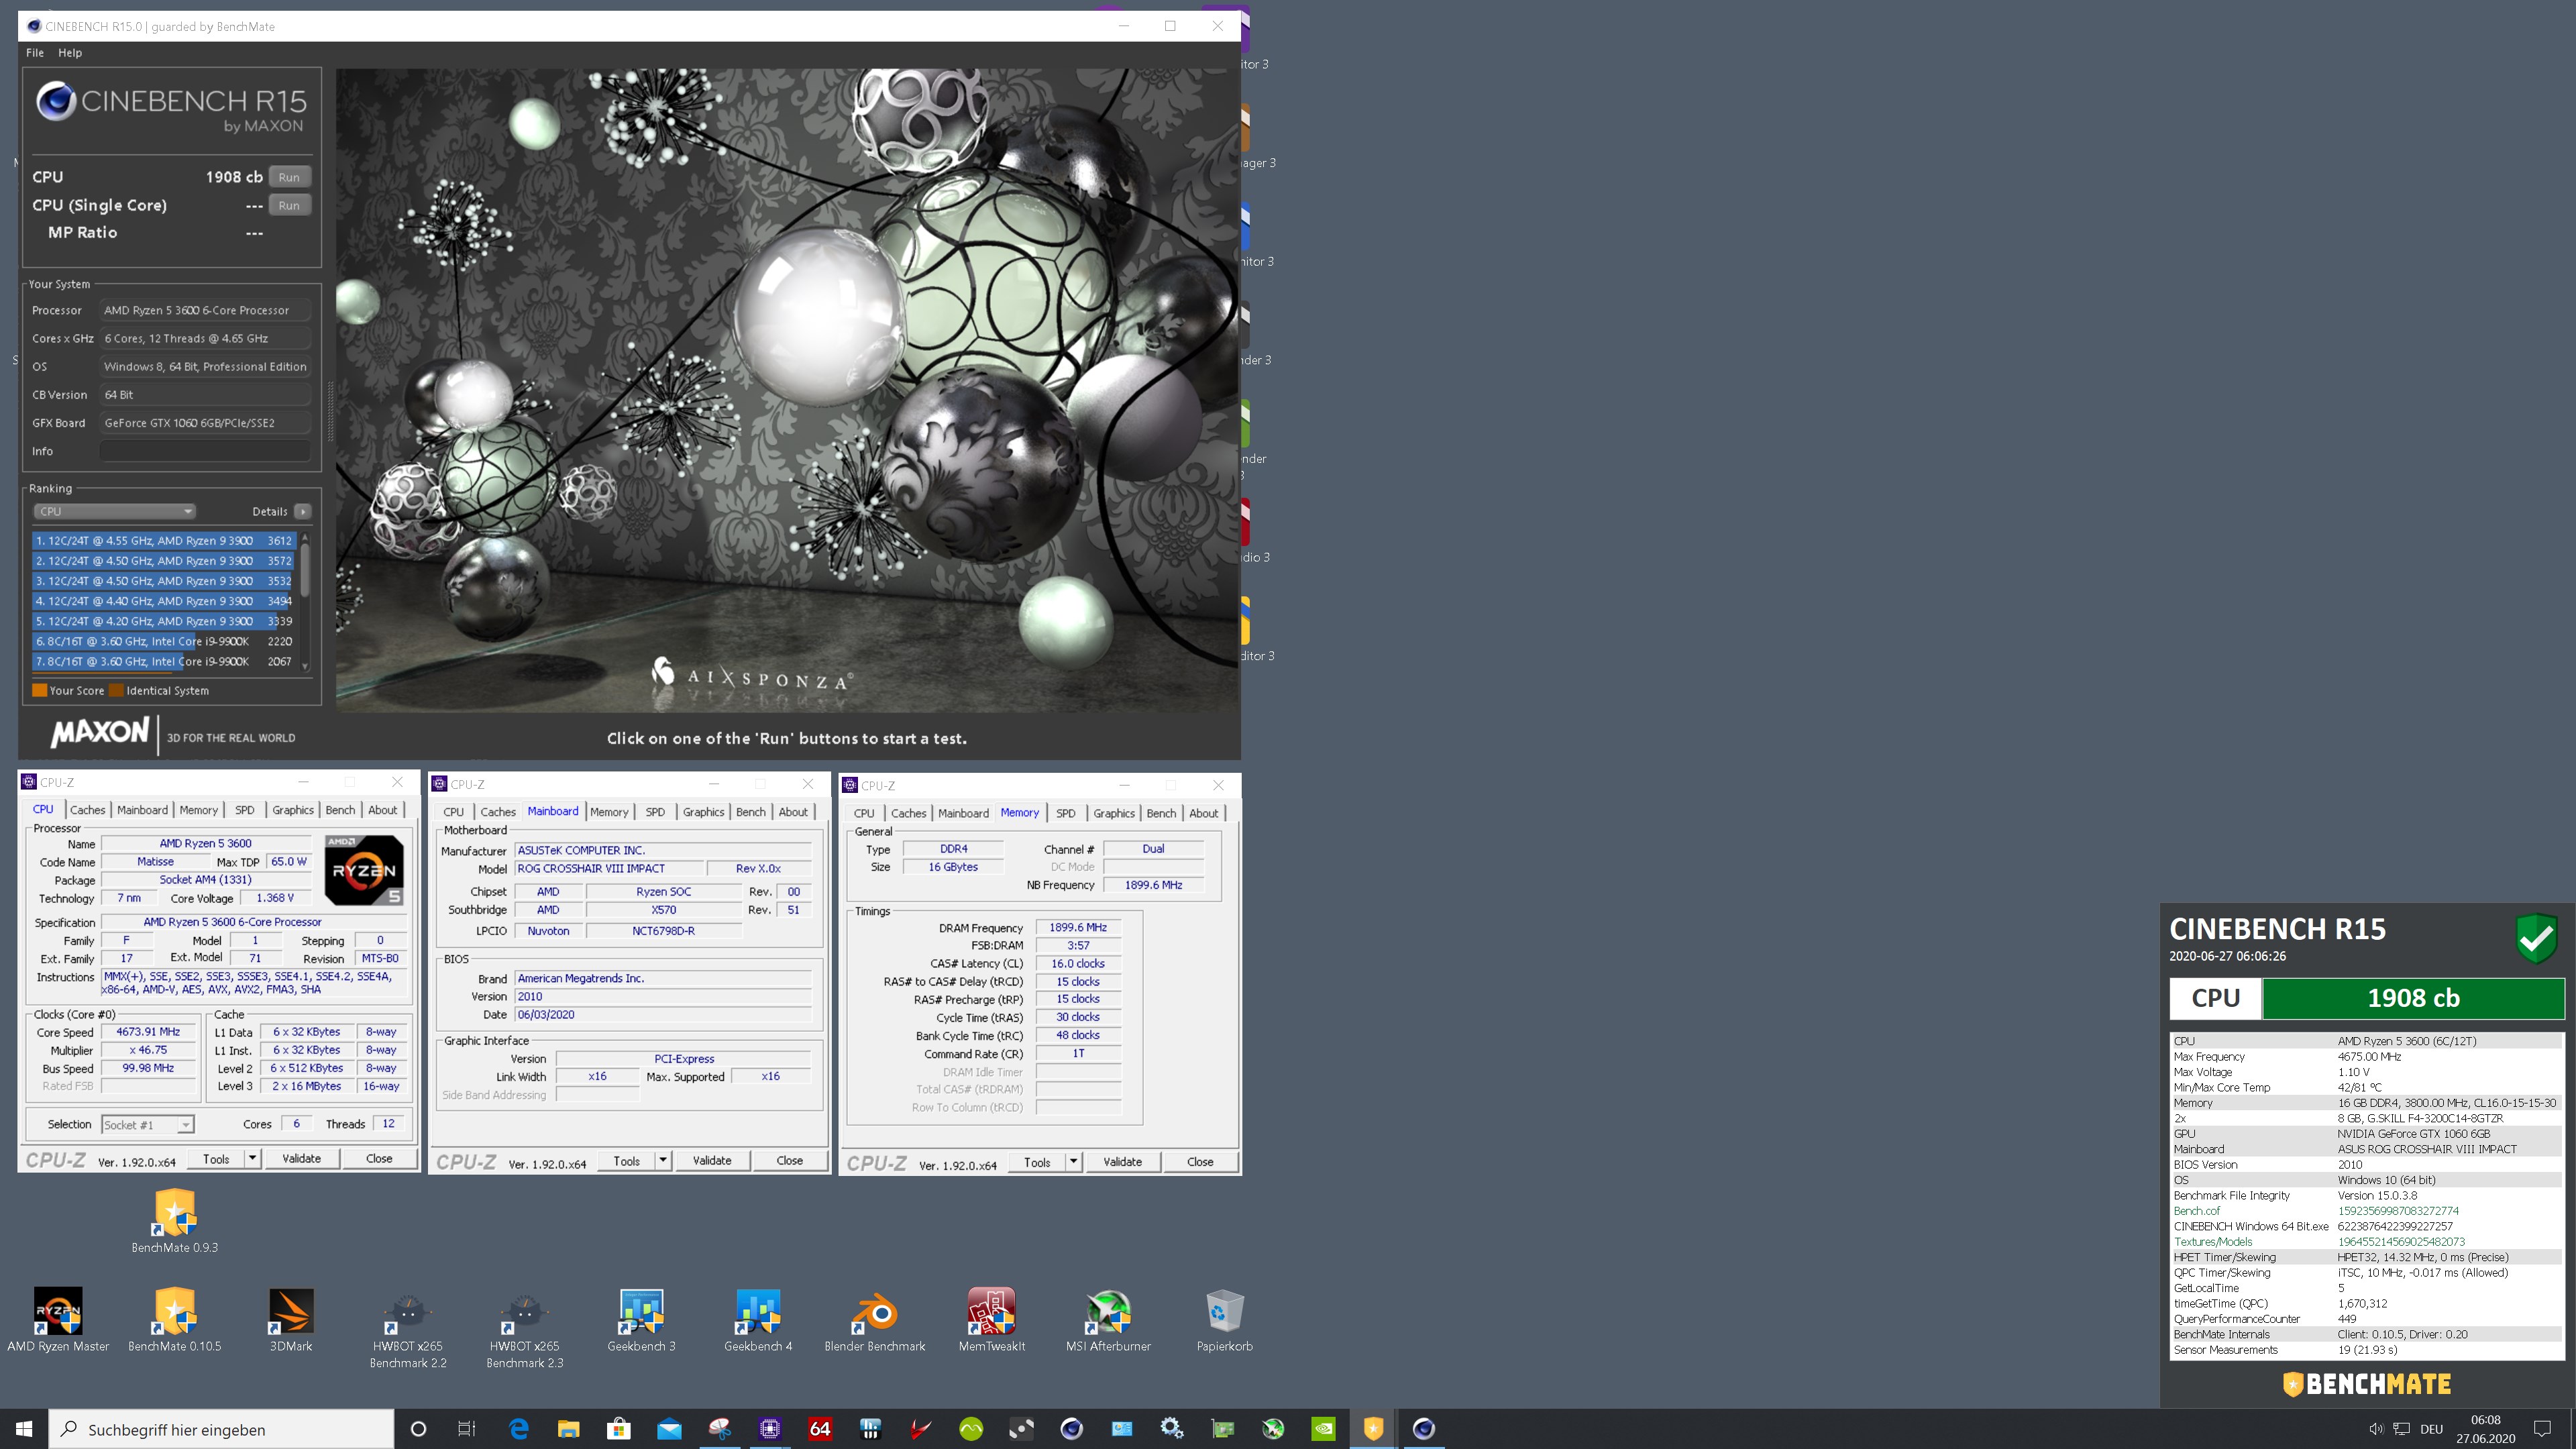This screenshot has width=2576, height=1449.
Task: Run the CPU multi-core benchmark
Action: pyautogui.click(x=289, y=177)
